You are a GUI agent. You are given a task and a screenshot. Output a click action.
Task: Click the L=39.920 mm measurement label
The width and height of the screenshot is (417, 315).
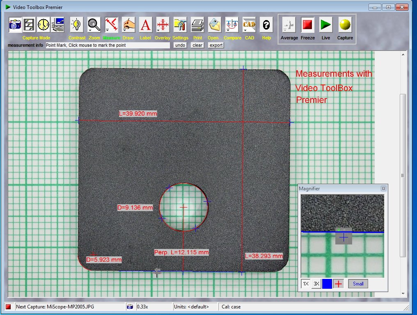(138, 114)
